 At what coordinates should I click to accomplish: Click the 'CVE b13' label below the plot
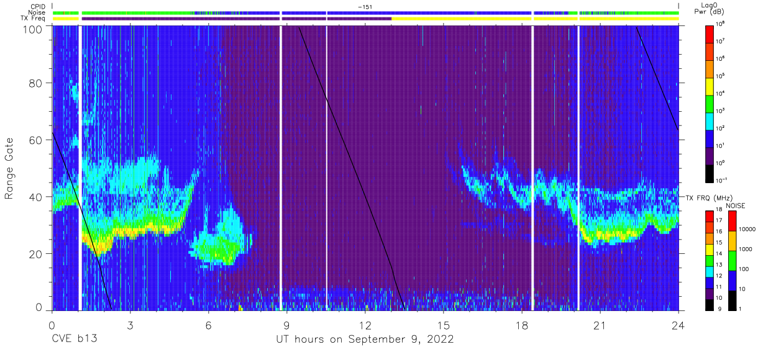74,340
